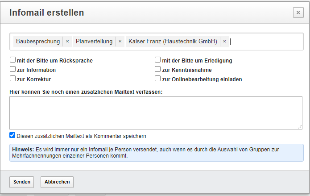310x196 pixels.
Task: Enable the 'zur Information' checkbox
Action: [12, 70]
